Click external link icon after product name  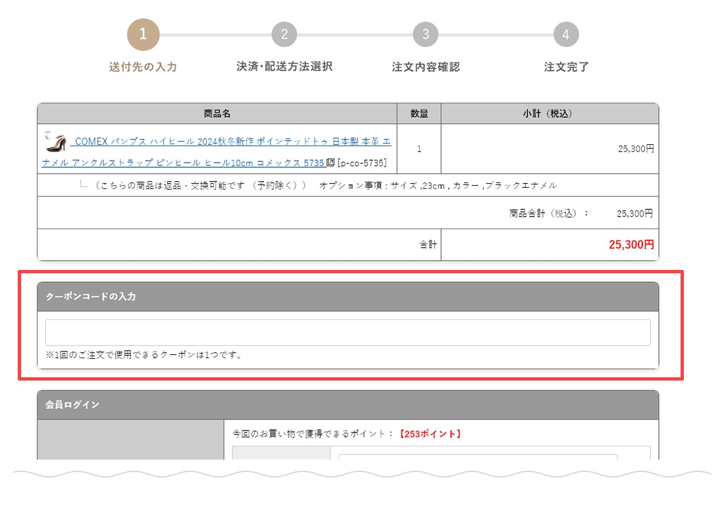click(x=330, y=163)
